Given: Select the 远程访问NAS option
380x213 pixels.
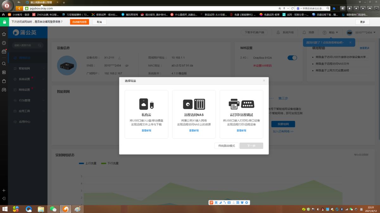Looking at the screenshot, I should point(194,114).
